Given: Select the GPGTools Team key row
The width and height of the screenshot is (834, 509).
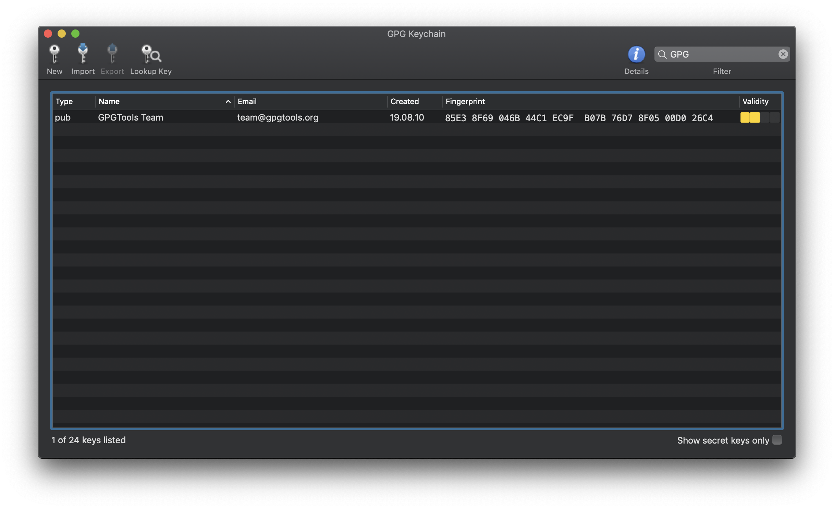Looking at the screenshot, I should click(130, 117).
